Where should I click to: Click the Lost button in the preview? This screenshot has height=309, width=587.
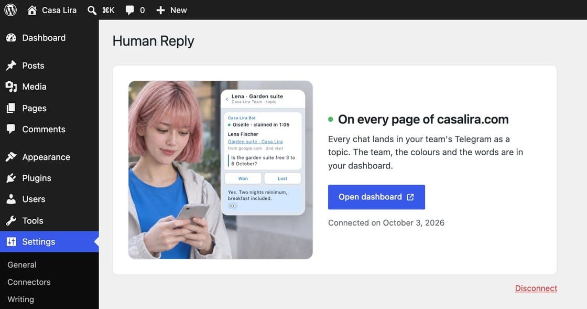click(282, 178)
